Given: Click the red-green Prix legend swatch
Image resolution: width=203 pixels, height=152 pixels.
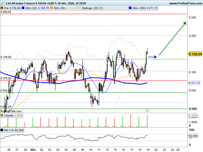Looking at the screenshot, I should [x=2, y=8].
